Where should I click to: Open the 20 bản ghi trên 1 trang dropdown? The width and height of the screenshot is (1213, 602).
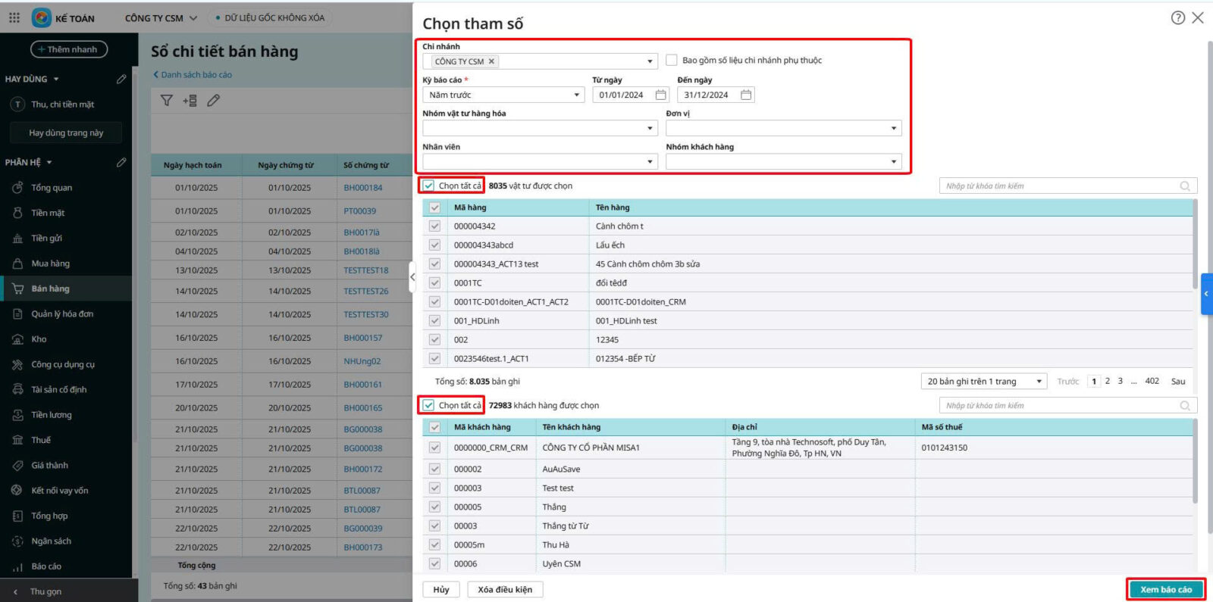pos(1039,382)
